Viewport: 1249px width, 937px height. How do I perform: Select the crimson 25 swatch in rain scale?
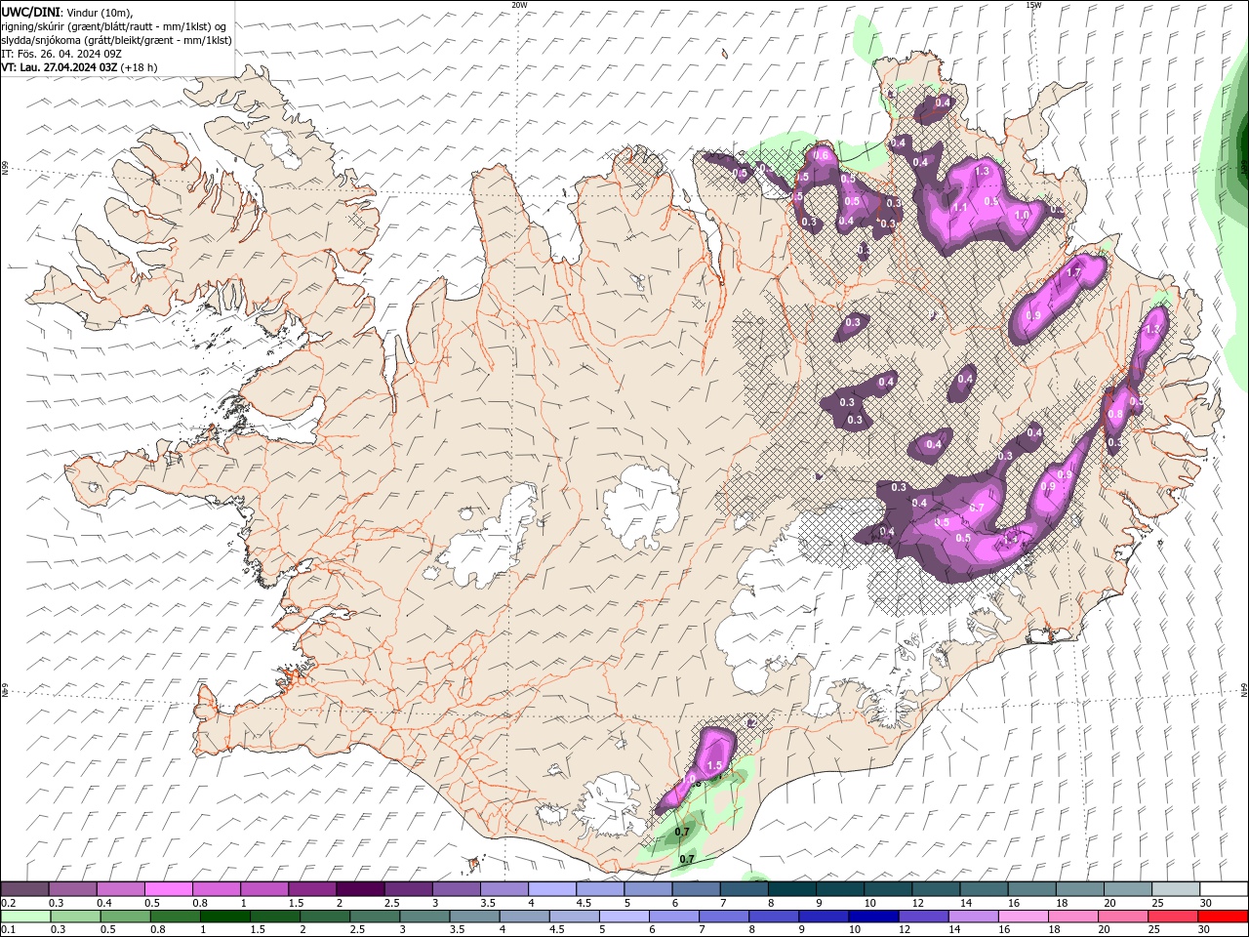[1174, 917]
